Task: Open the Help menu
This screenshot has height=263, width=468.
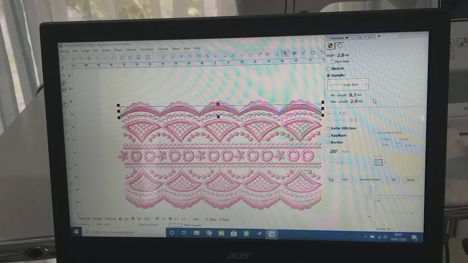Action: click(197, 48)
